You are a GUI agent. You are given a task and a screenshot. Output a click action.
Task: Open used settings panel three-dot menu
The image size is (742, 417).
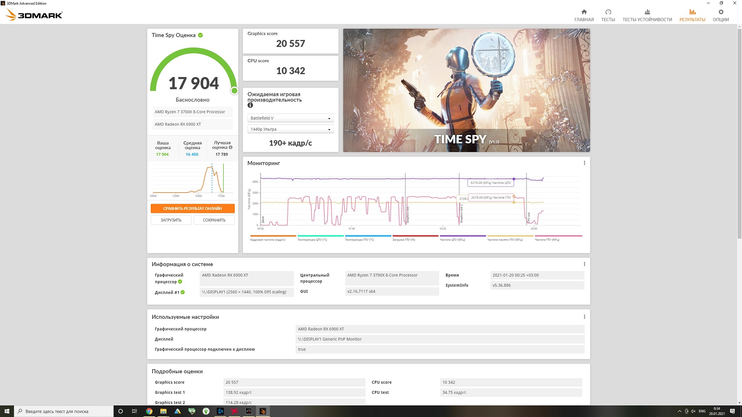584,317
